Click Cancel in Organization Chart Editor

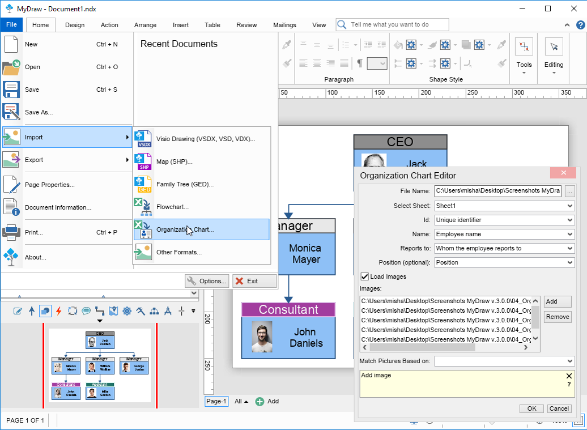pos(559,408)
